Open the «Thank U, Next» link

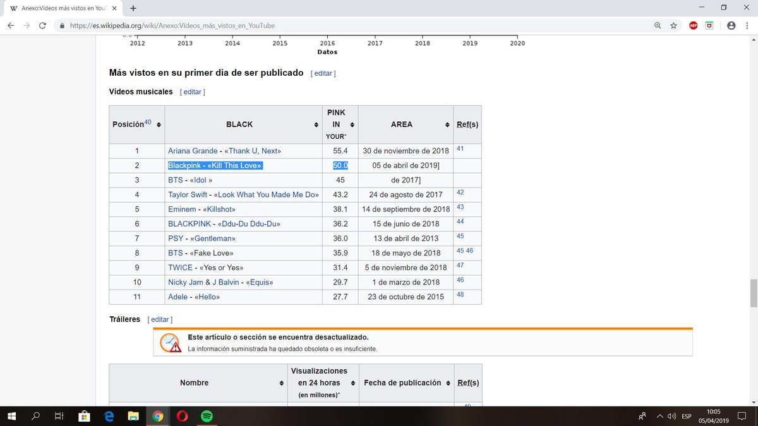pos(254,151)
